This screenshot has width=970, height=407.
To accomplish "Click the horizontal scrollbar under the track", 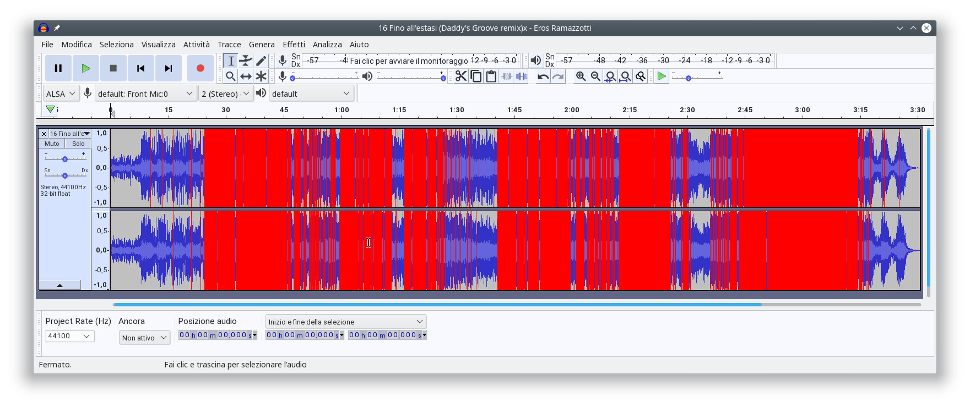I will pos(437,304).
